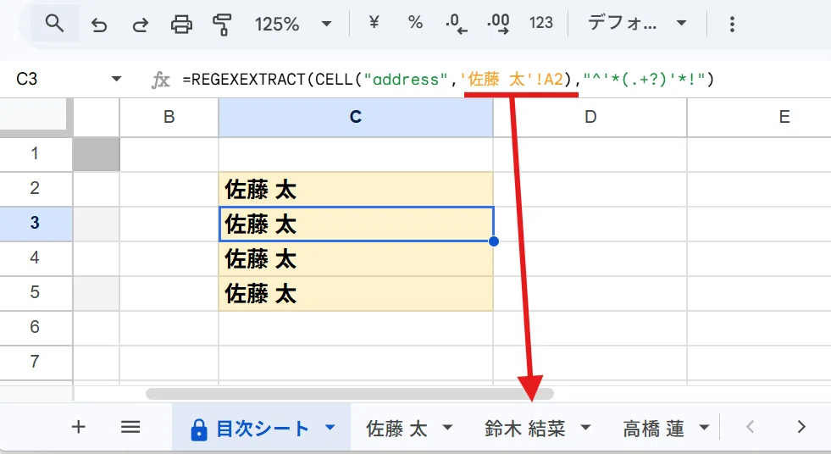Screen dimensions: 831x454
Task: Redo the last undone action
Action: tap(140, 25)
